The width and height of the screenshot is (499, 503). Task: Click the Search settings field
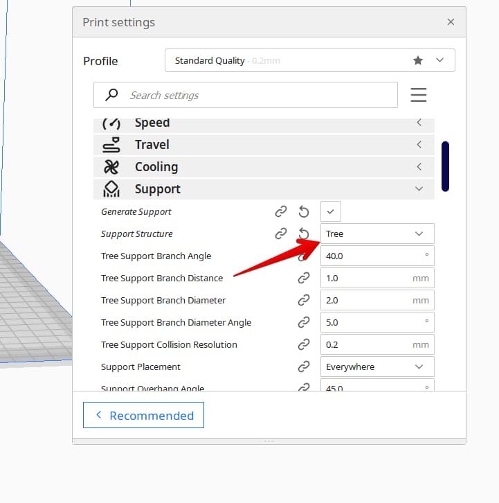coord(246,95)
